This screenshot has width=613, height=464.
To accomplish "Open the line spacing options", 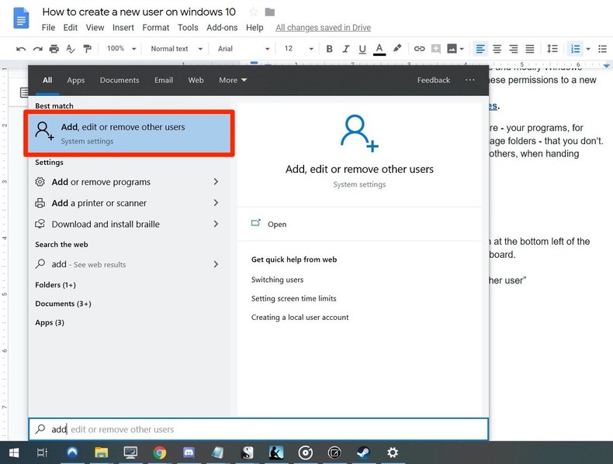I will [x=552, y=49].
